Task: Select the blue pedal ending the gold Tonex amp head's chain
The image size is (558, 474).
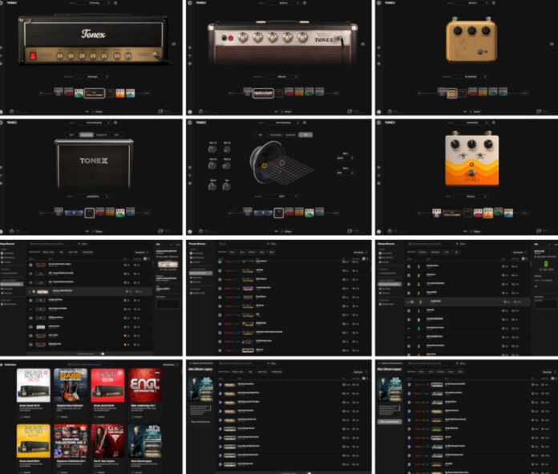Action: (x=130, y=93)
